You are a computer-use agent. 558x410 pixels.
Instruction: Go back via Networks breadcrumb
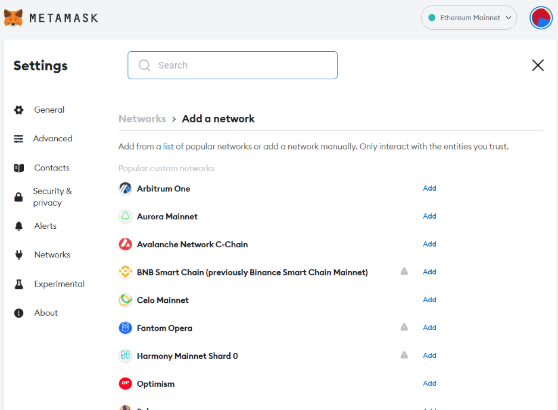(142, 119)
